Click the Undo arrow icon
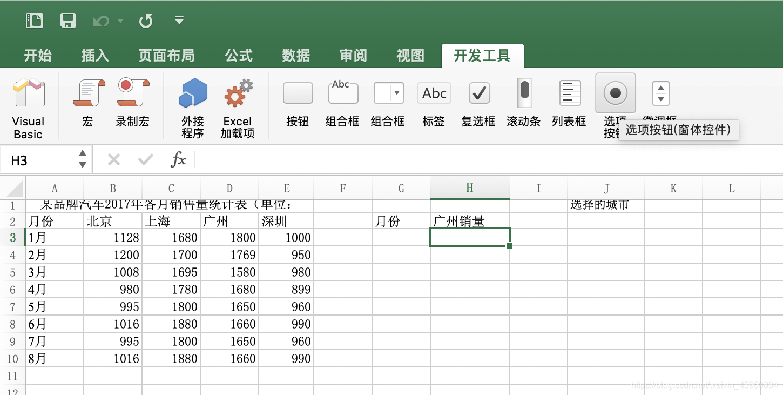 [100, 21]
